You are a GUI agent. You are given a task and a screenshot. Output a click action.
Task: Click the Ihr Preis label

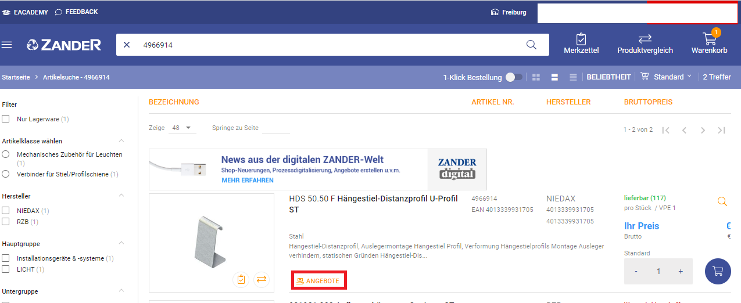pyautogui.click(x=642, y=226)
